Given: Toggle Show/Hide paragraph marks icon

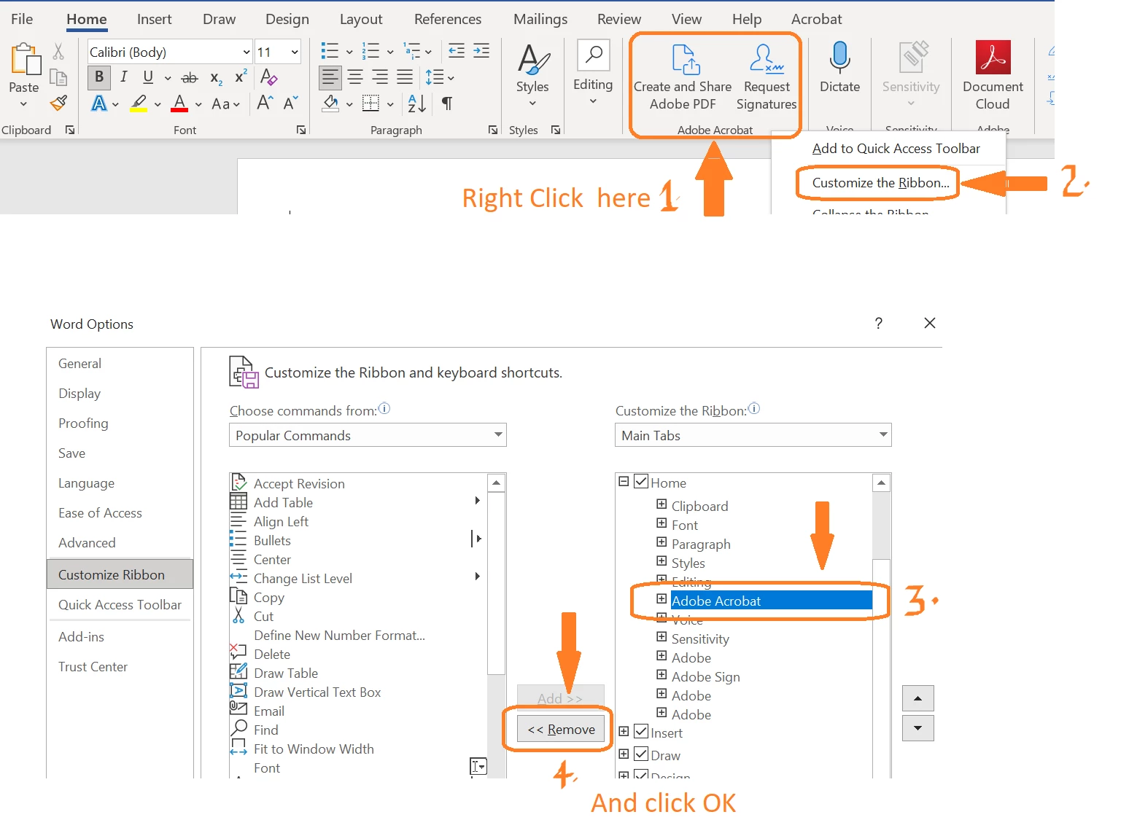Looking at the screenshot, I should click(447, 103).
